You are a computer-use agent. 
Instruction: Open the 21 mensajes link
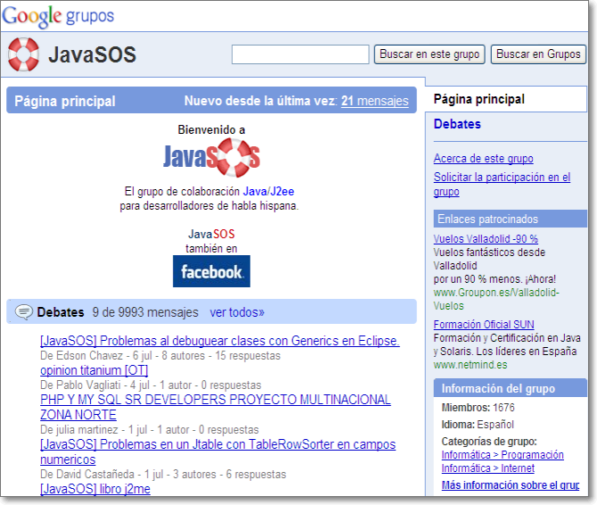click(374, 101)
